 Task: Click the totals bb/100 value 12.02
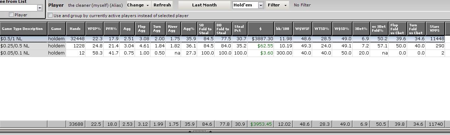point(284,124)
